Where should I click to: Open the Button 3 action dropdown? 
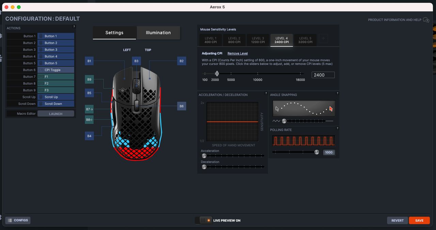point(56,50)
